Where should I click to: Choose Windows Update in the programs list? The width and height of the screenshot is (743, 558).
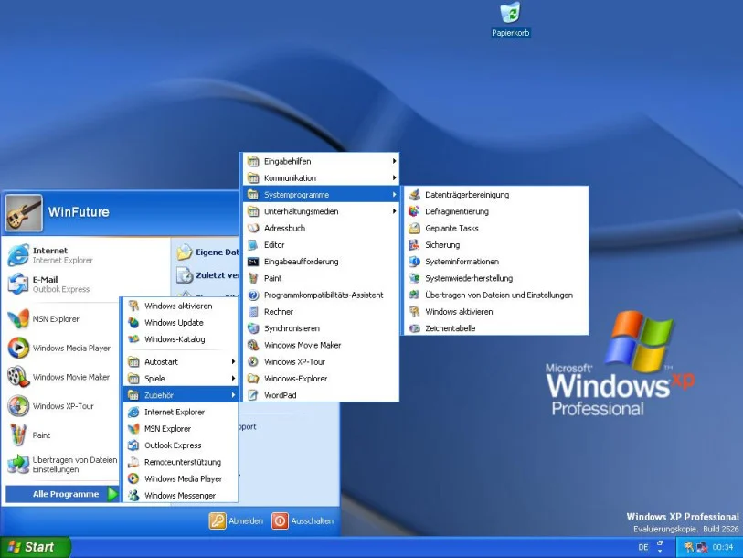pos(174,323)
